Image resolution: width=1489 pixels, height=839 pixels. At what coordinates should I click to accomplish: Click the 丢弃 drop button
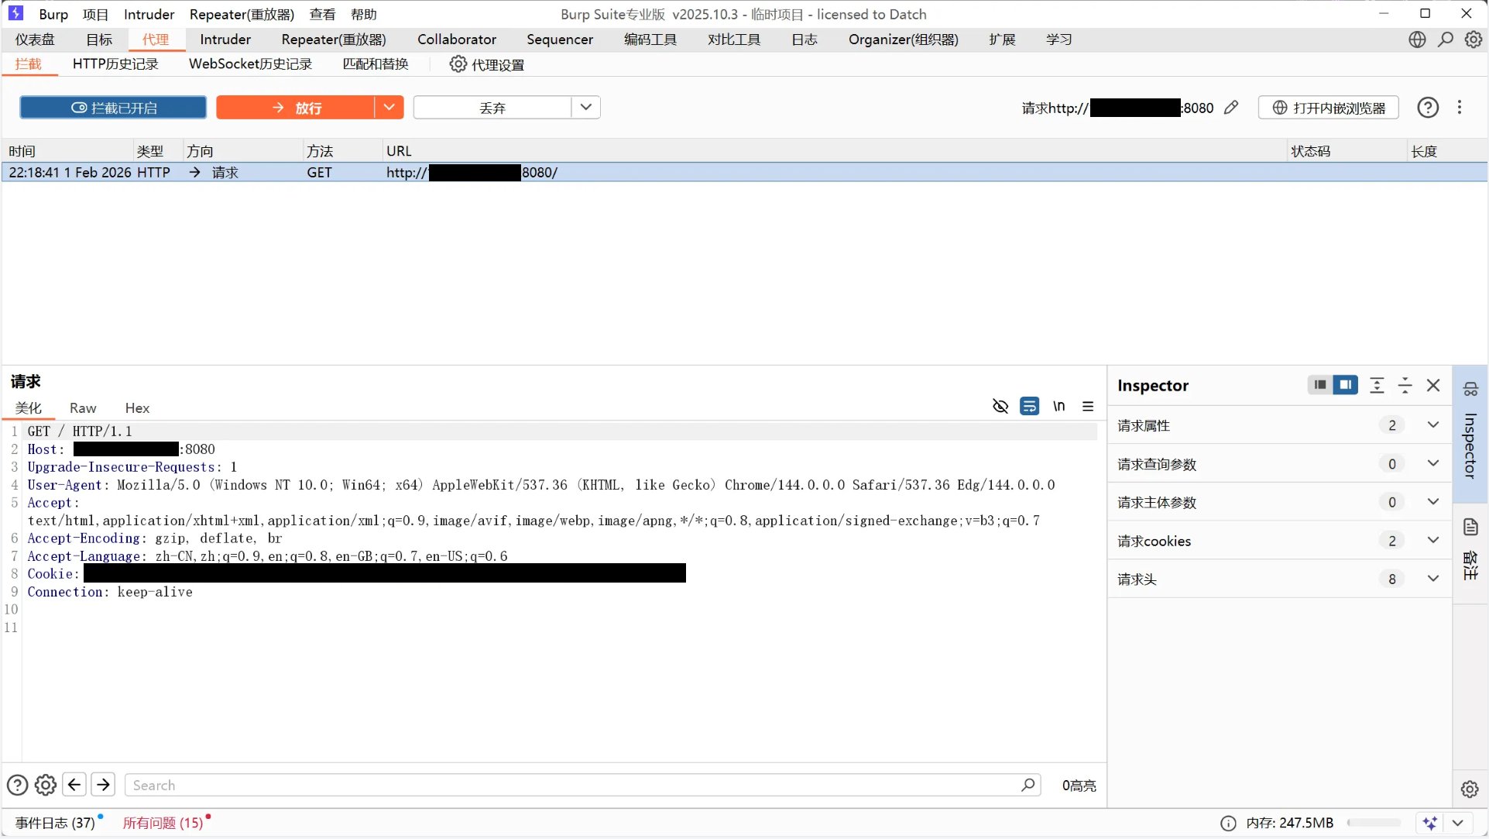[492, 108]
